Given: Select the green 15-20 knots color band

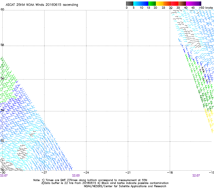Looking at the screenshot, I should point(152,3).
